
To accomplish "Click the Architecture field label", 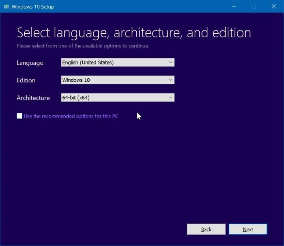I will (33, 98).
